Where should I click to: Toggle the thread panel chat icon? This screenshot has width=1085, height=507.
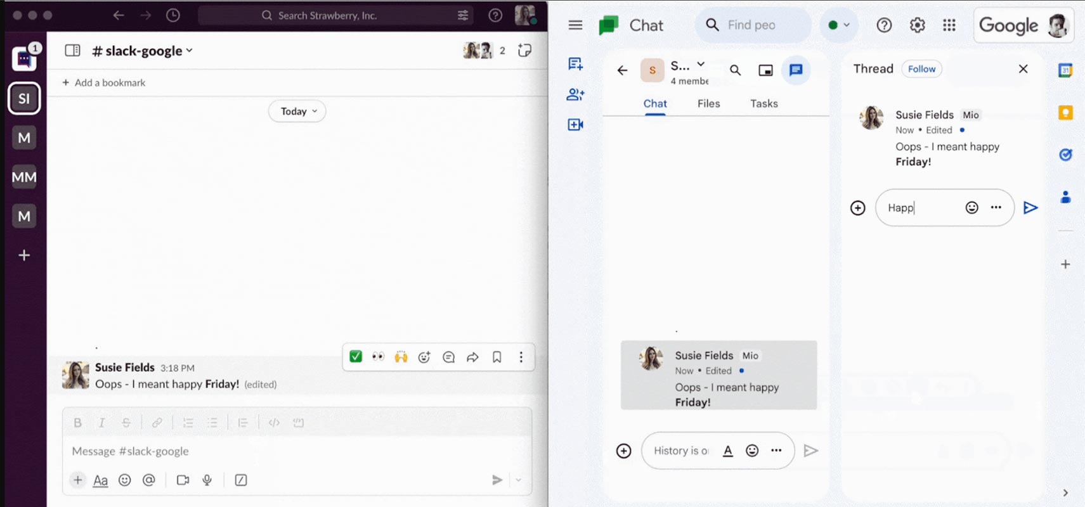[x=796, y=70]
